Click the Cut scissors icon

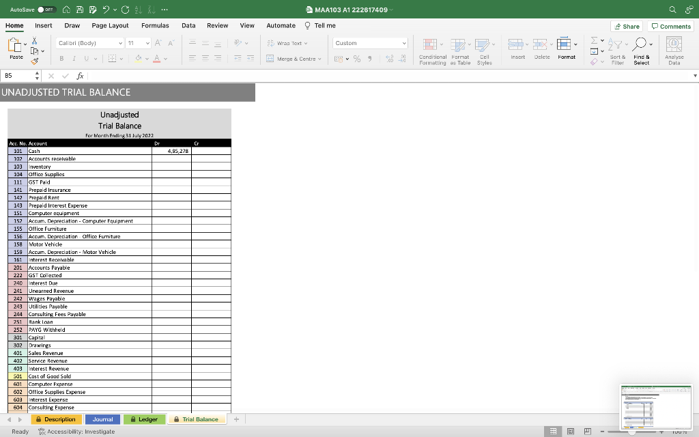(x=34, y=40)
